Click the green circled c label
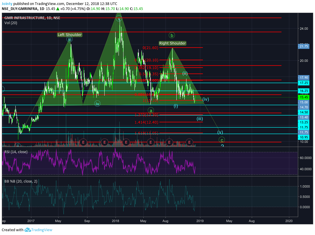The image size is (315, 235). pos(222,140)
